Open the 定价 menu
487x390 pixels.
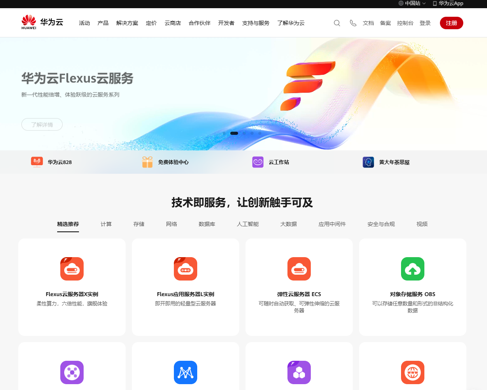[x=151, y=23]
